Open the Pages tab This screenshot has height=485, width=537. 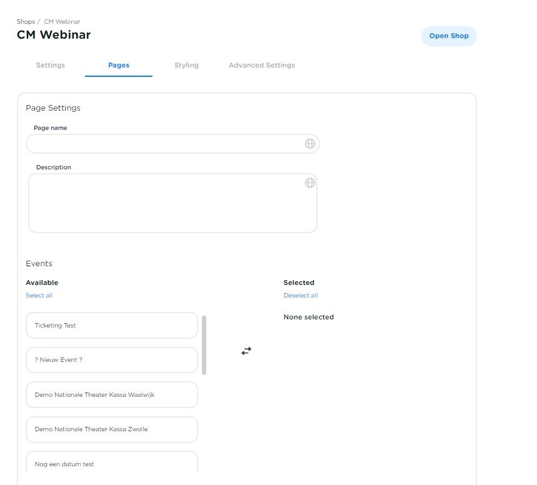coord(119,65)
